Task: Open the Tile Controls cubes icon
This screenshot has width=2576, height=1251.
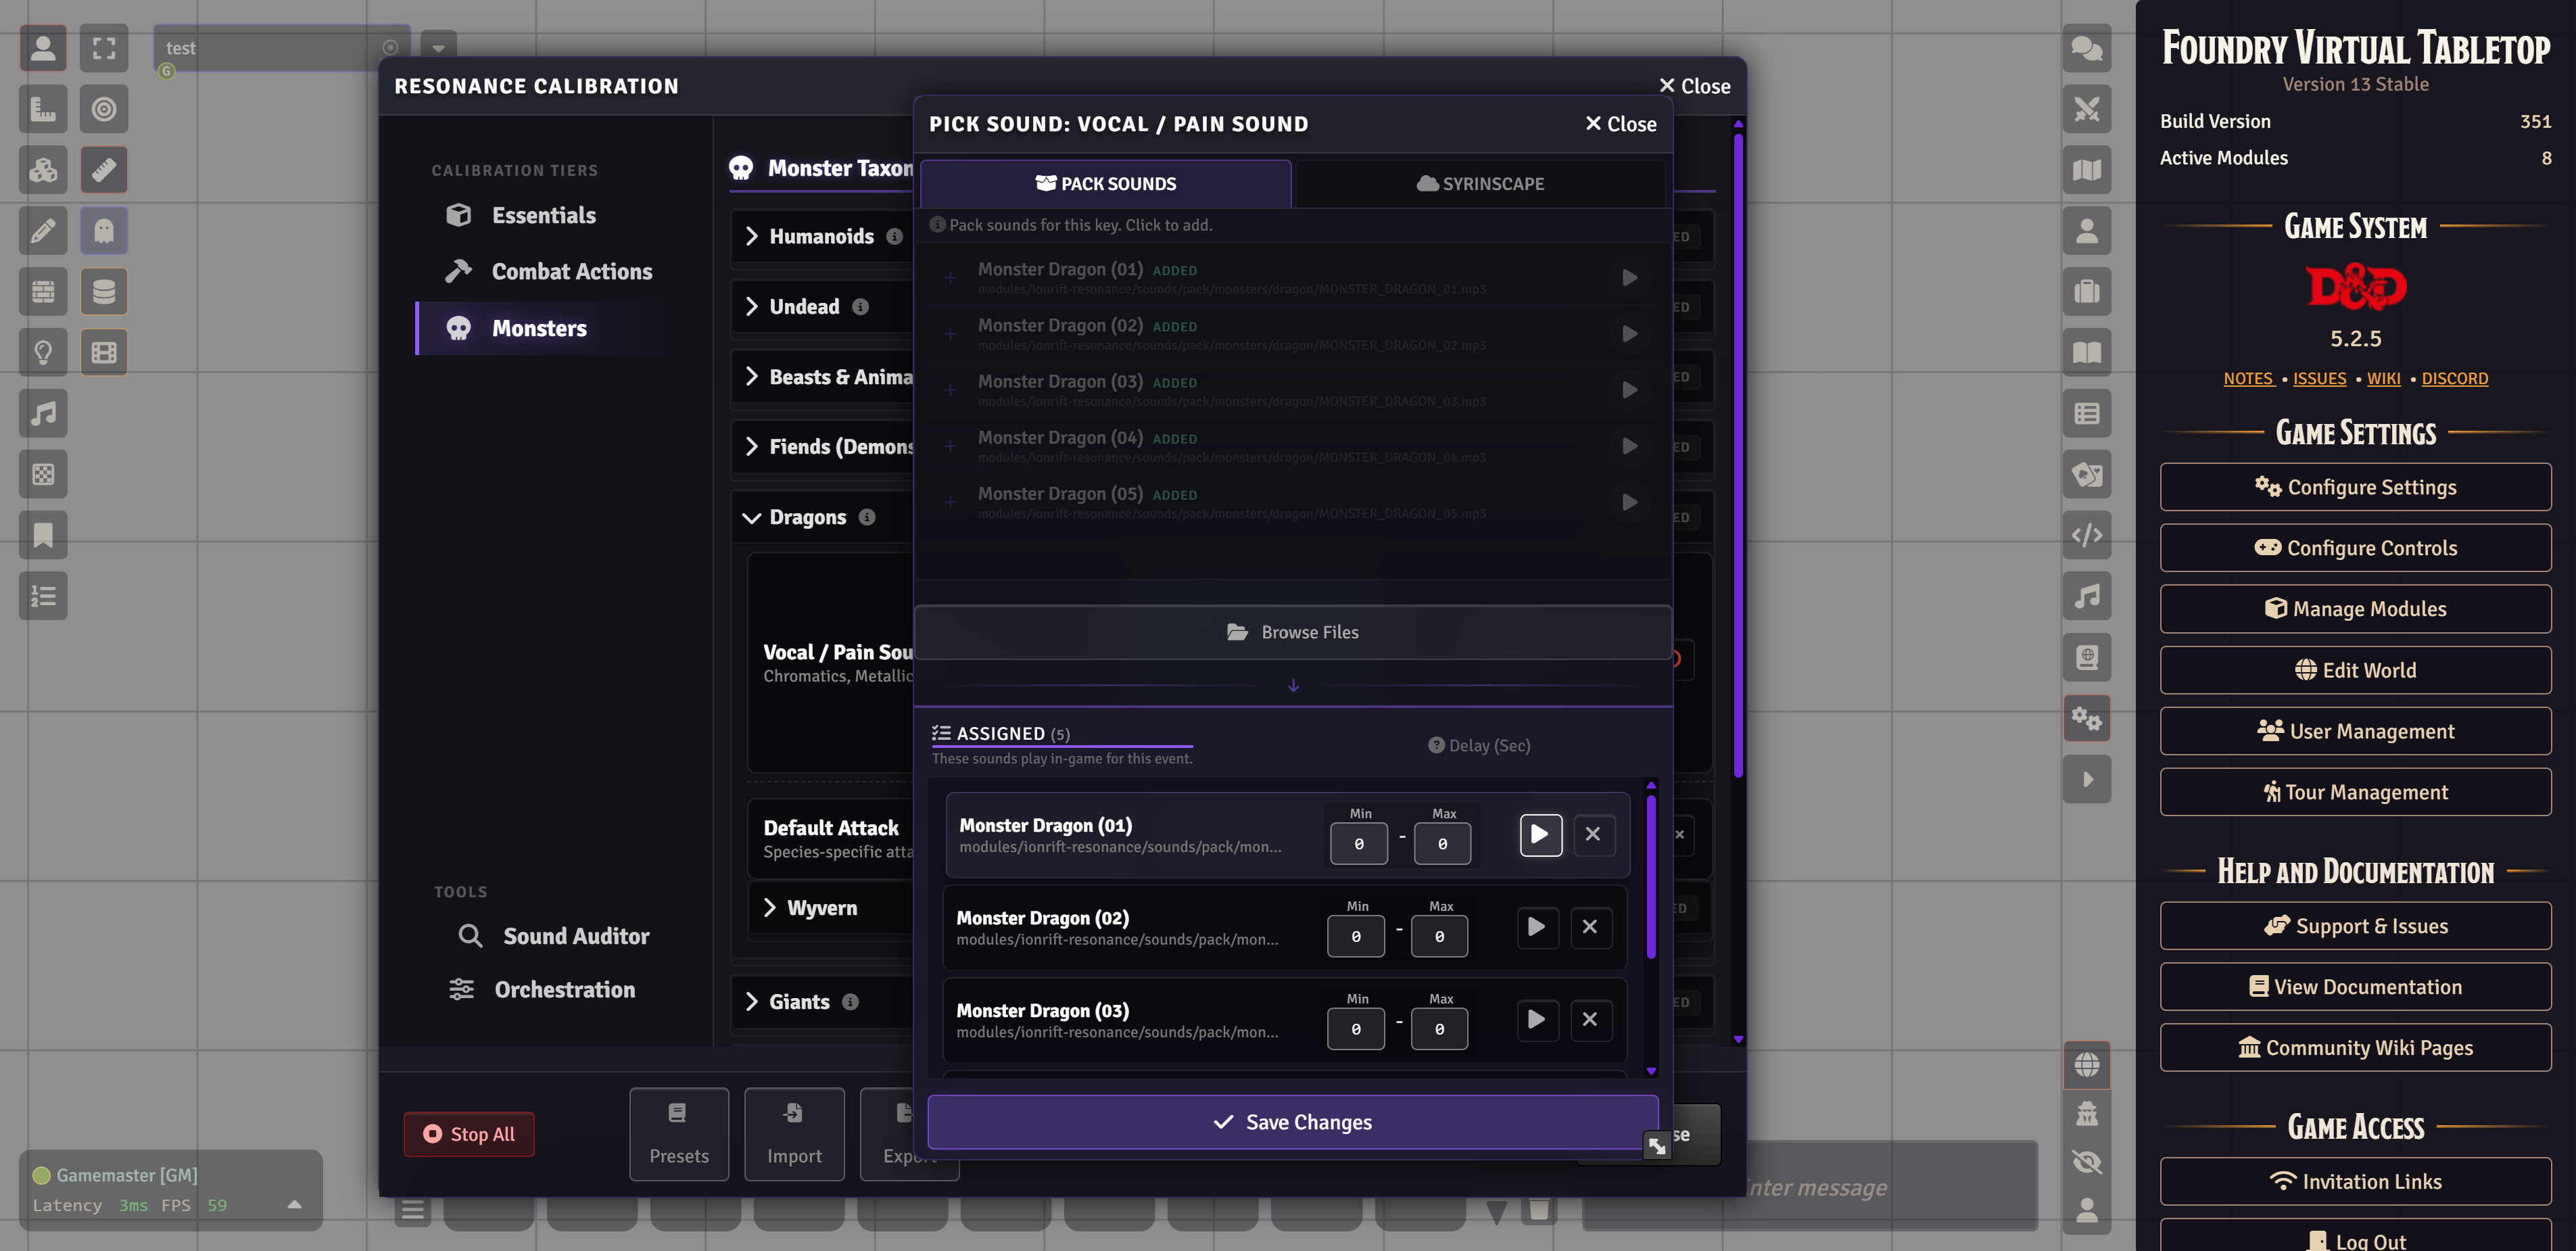Action: coord(43,170)
